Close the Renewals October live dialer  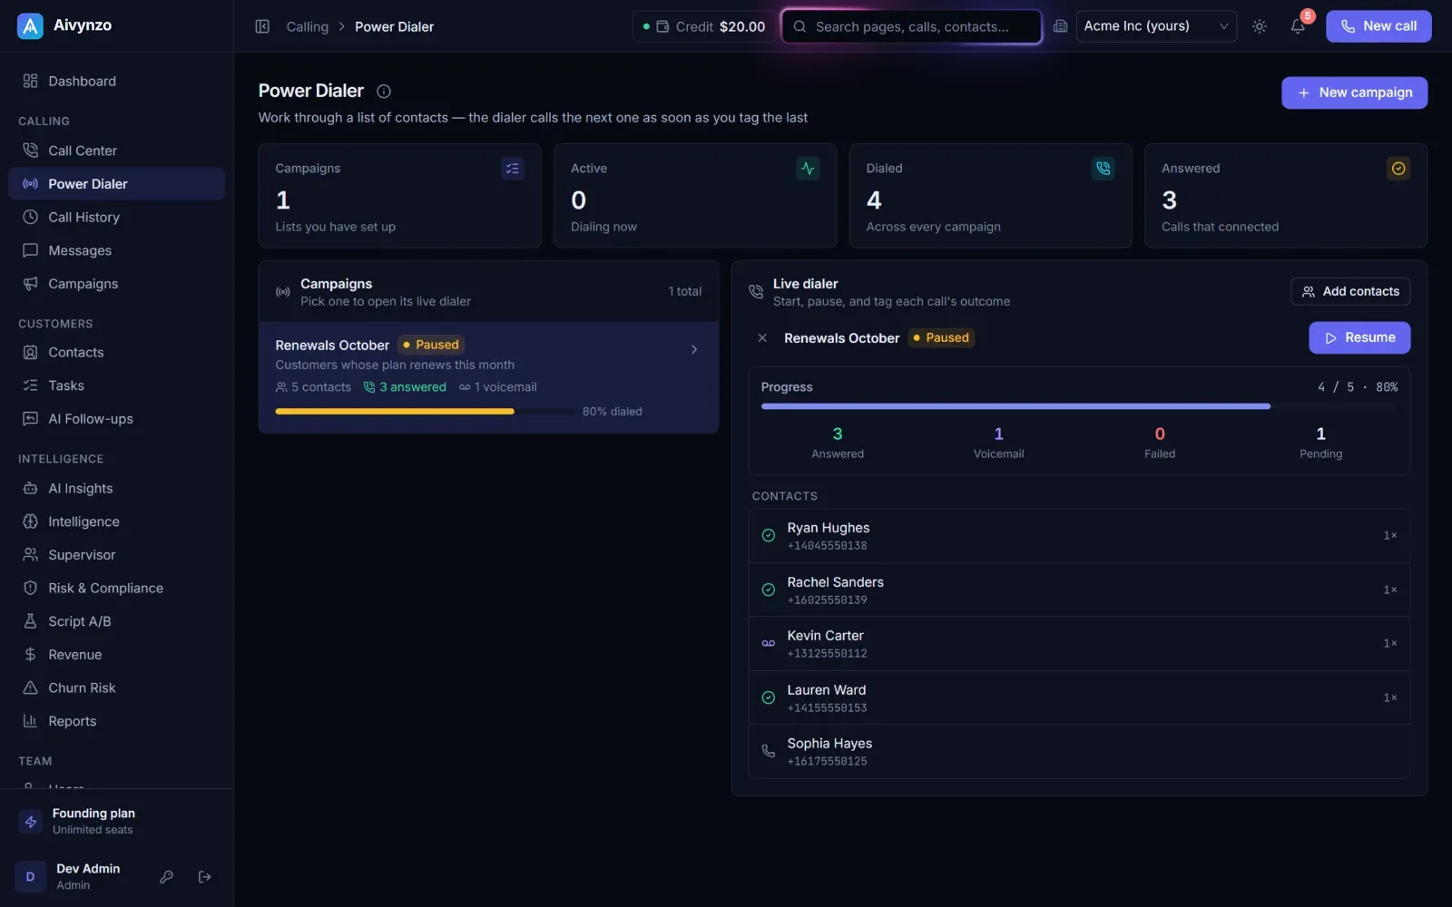pos(762,337)
